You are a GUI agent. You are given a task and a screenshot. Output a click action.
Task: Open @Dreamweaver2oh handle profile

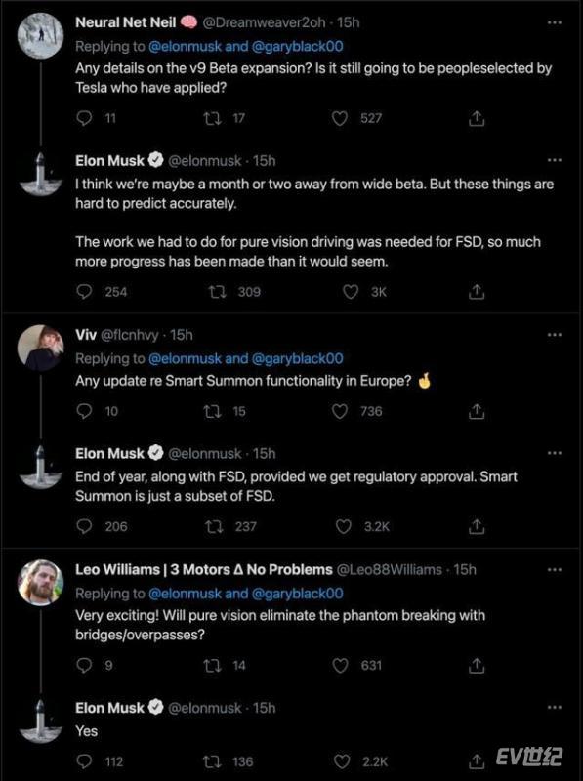(x=264, y=22)
